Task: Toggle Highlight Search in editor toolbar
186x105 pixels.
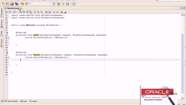Action: (x=31, y=12)
